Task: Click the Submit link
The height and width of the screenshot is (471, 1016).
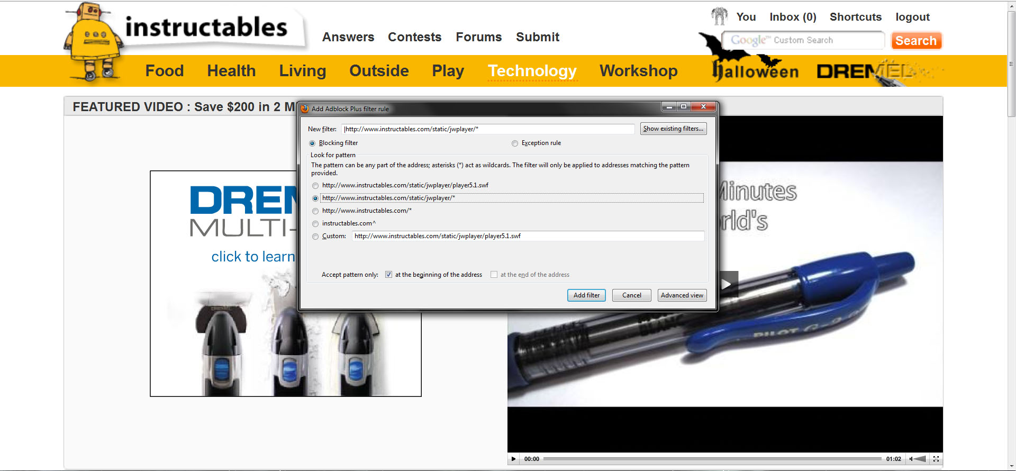Action: coord(538,37)
